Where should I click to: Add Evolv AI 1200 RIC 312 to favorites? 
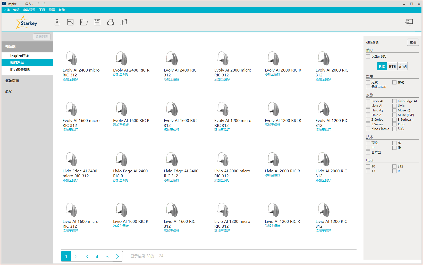[x=323, y=130]
